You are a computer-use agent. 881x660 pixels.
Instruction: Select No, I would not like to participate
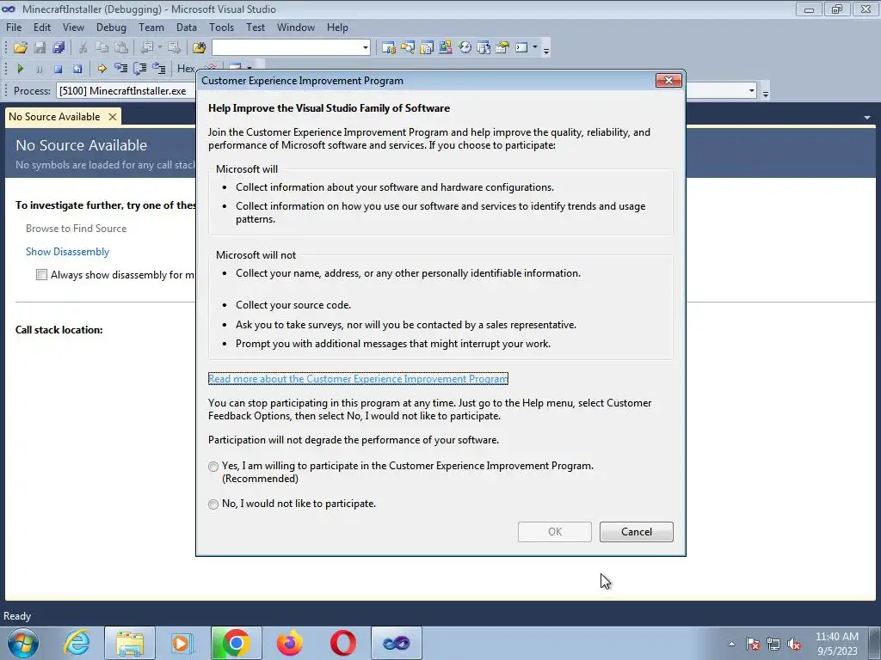click(213, 504)
